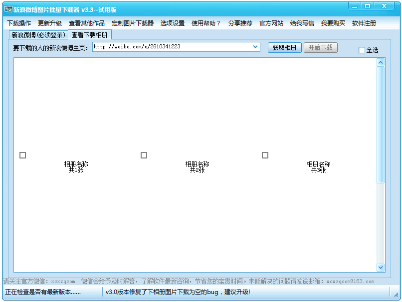Image resolution: width=402 pixels, height=302 pixels.
Task: Click the v3.0版本 upgrade notice in status bar
Action: click(178, 292)
